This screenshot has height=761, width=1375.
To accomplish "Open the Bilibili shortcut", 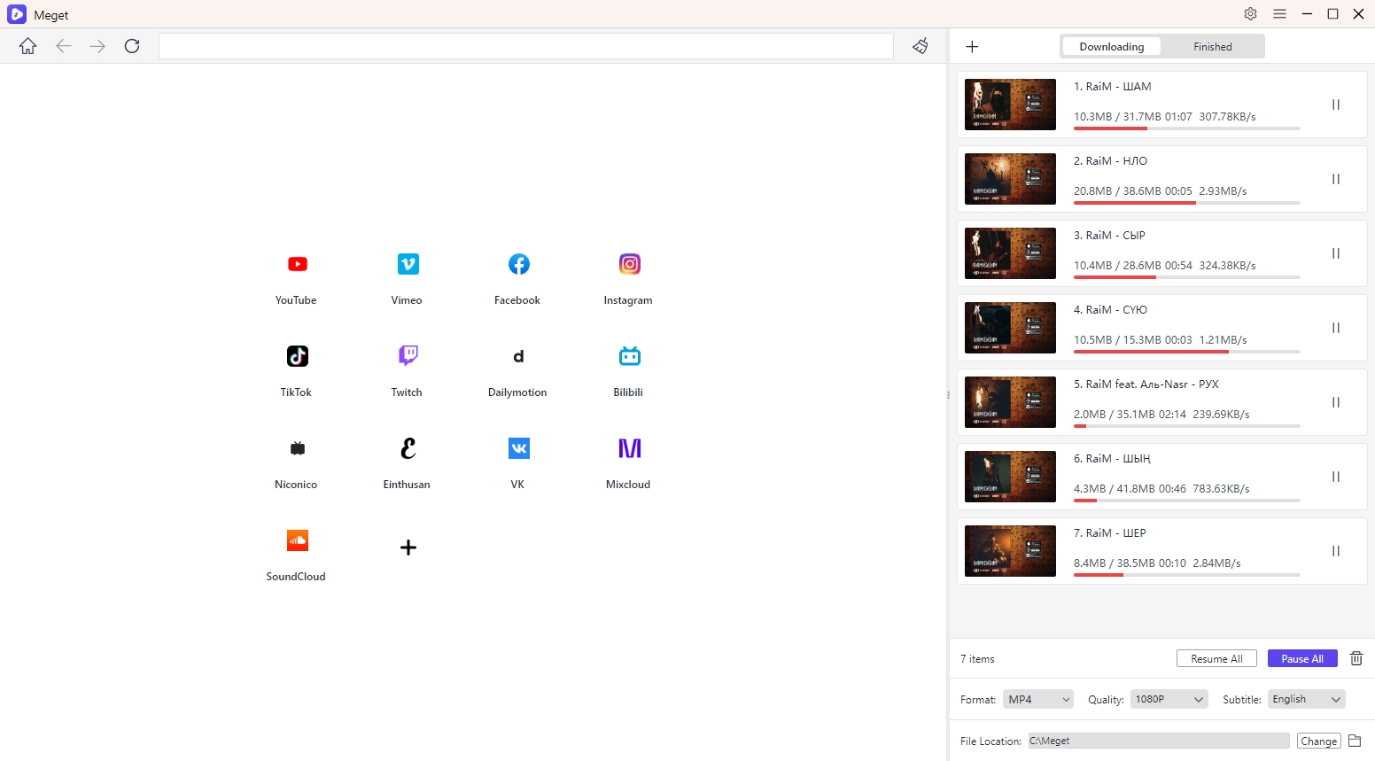I will [x=629, y=356].
